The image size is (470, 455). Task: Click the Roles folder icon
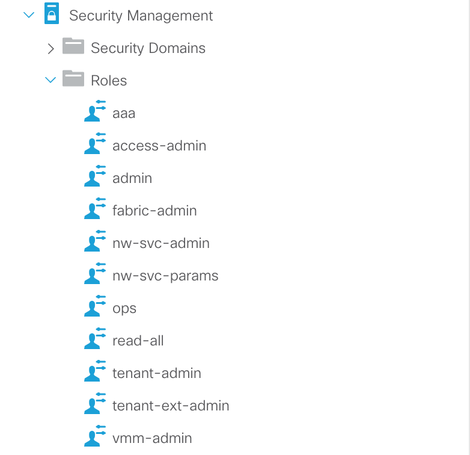click(x=73, y=80)
